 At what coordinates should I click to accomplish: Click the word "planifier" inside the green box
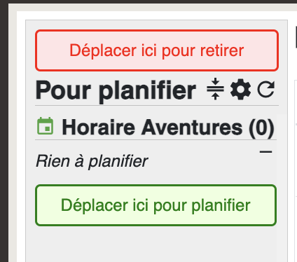pyautogui.click(x=221, y=205)
